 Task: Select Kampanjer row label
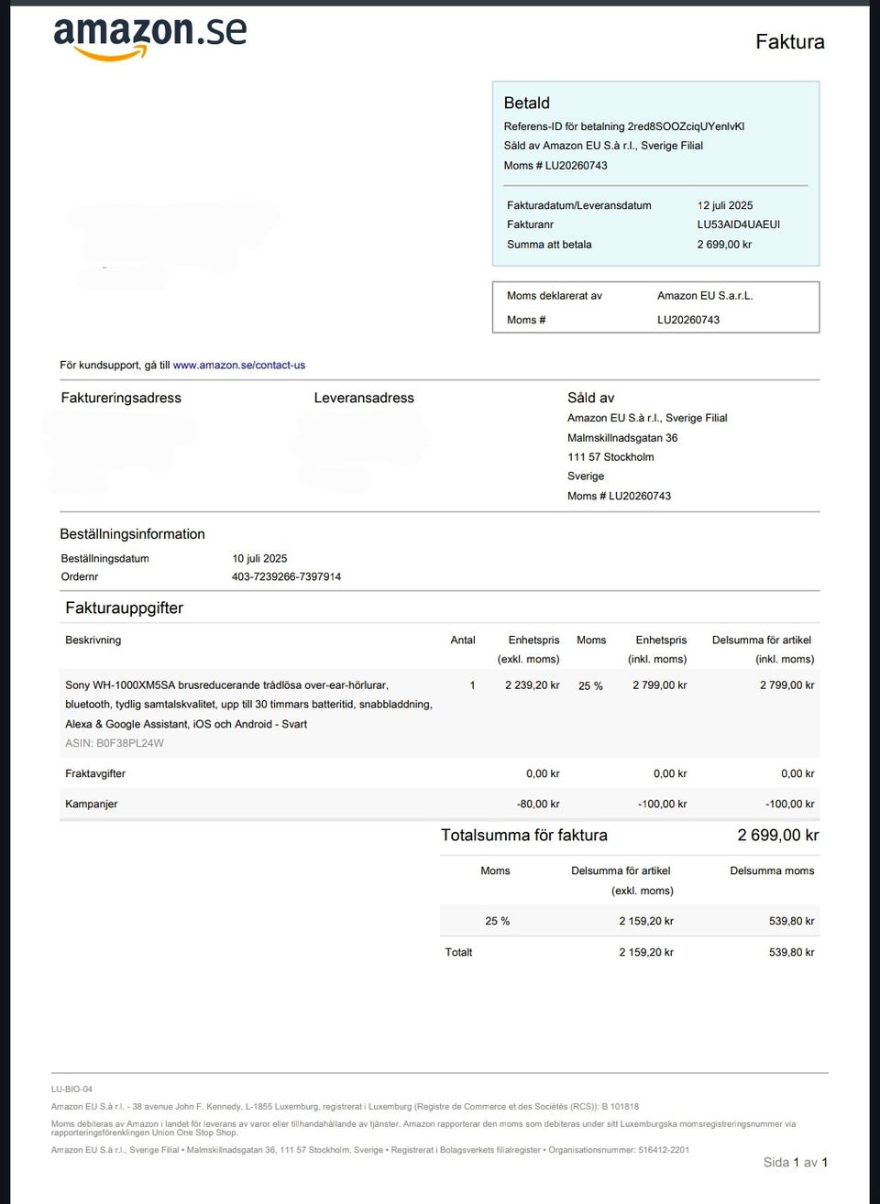92,804
